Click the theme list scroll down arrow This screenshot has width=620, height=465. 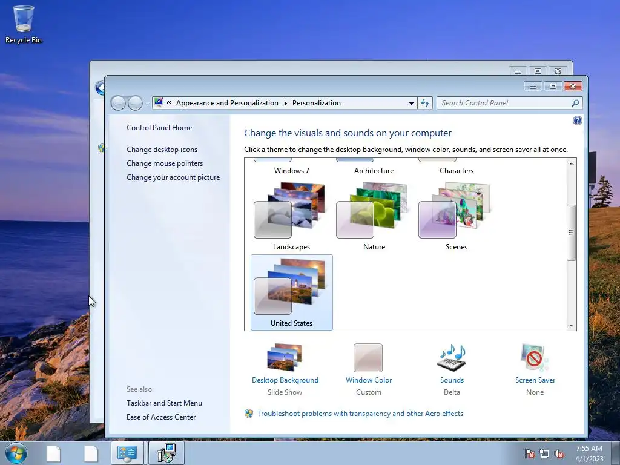572,325
